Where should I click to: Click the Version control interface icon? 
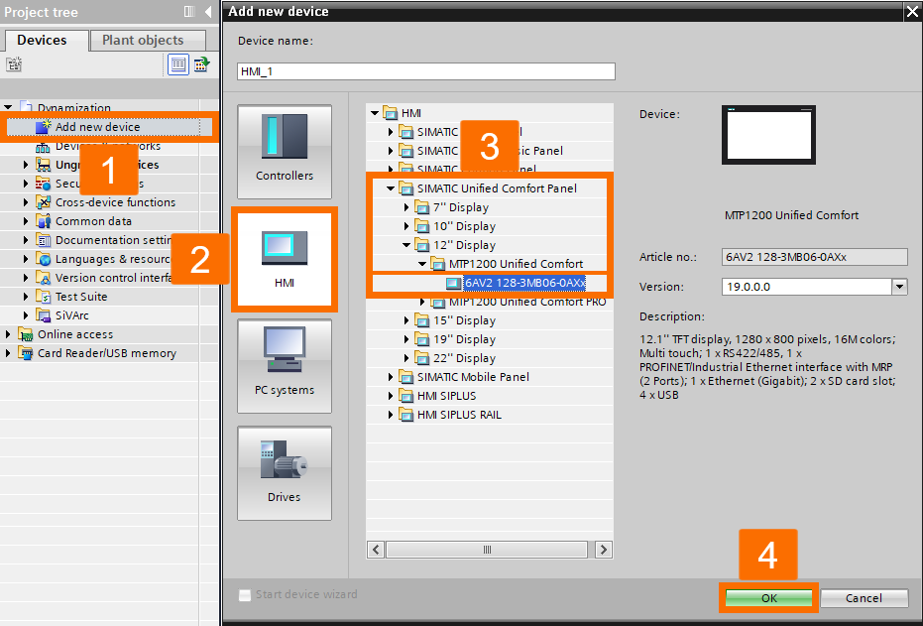[43, 278]
